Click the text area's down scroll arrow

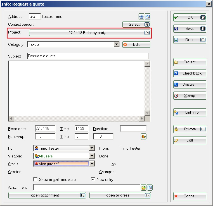pyautogui.click(x=147, y=113)
